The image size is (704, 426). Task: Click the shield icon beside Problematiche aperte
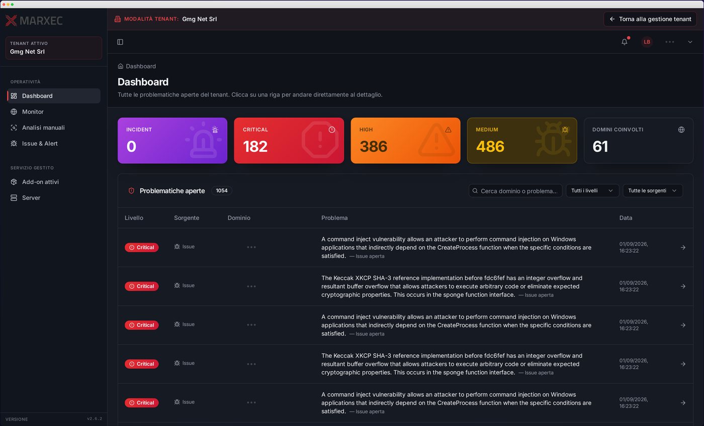(x=131, y=191)
